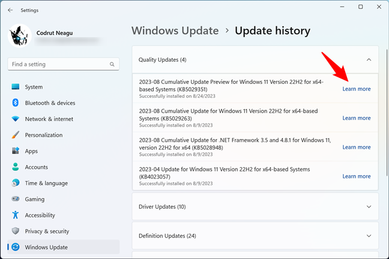Click the Windows Update sync icon
389x259 pixels.
click(x=16, y=247)
